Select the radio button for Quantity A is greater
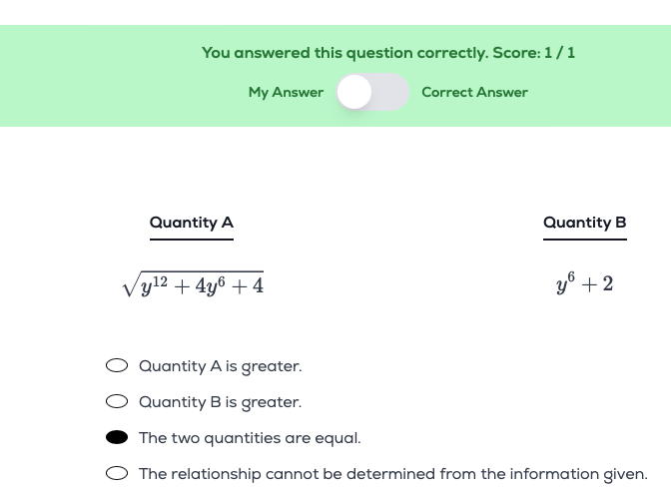671x493 pixels. tap(117, 365)
